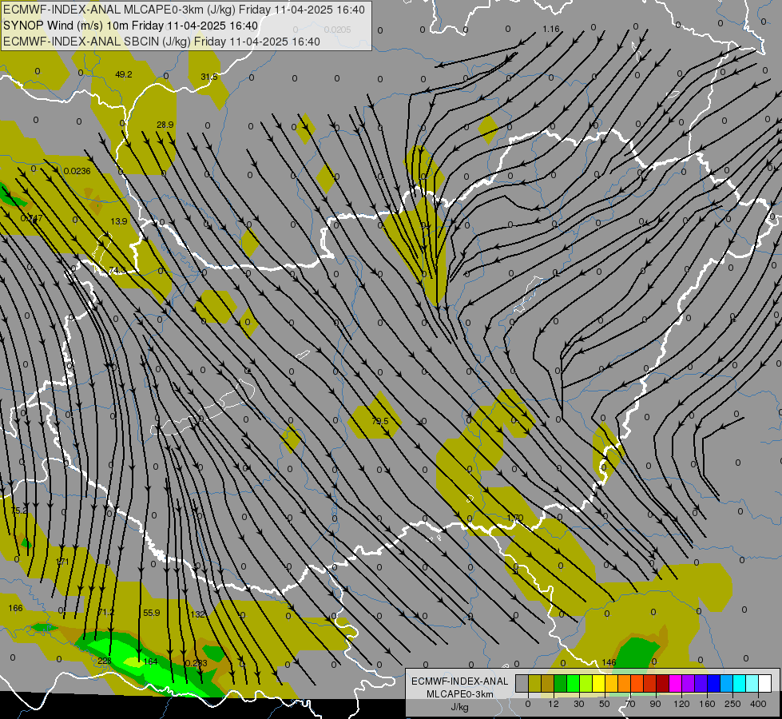Select the MLCAPE0-3km legend label
782x719 pixels.
[459, 694]
